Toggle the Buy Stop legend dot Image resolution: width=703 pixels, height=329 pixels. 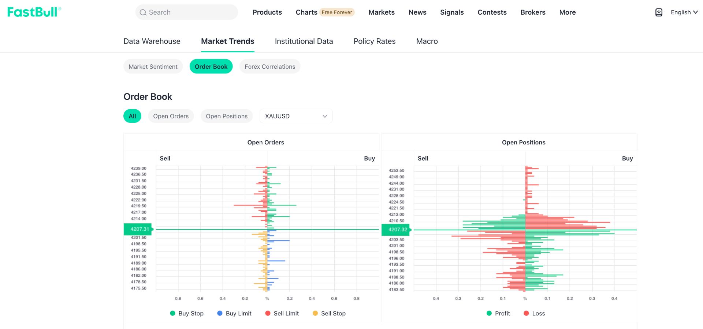pos(172,313)
